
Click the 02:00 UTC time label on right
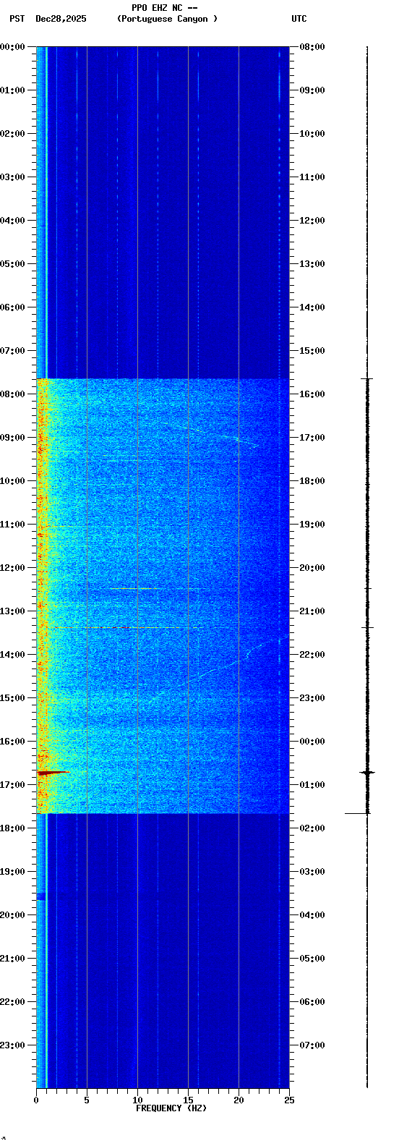click(x=312, y=828)
